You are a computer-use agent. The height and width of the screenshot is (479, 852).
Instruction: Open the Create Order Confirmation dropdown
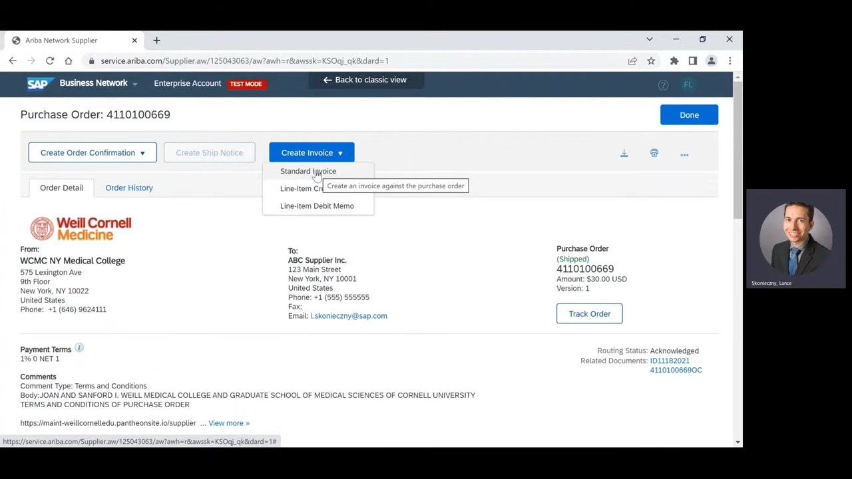point(93,152)
